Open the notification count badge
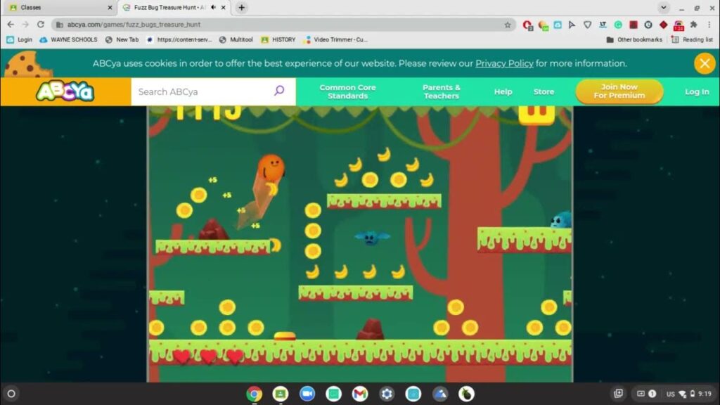Image resolution: width=720 pixels, height=405 pixels. click(652, 394)
